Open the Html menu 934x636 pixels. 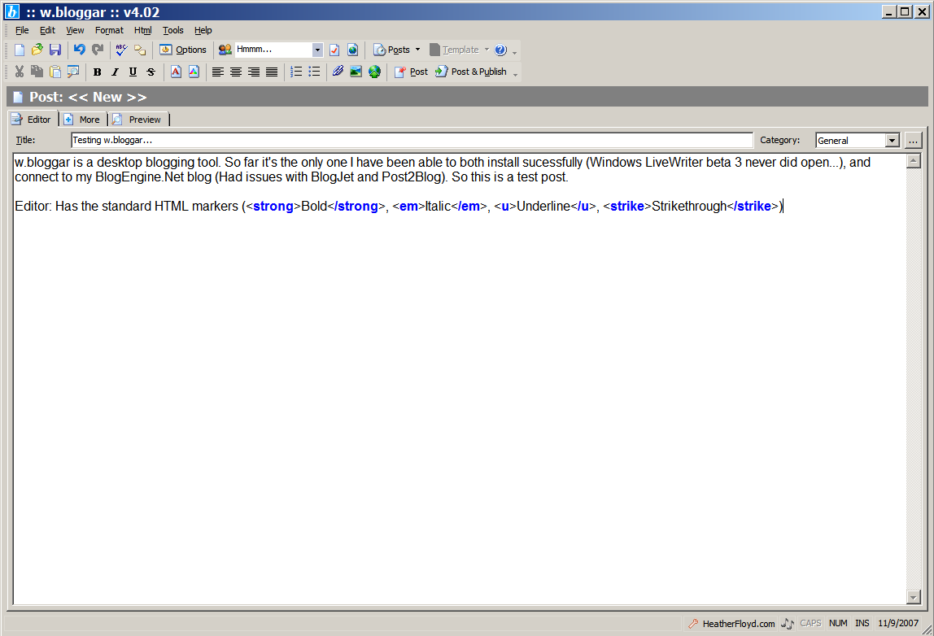[x=143, y=30]
